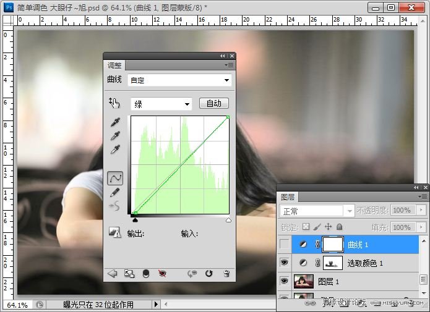Viewport: 430px width, 312px height.
Task: Hide the 图层 1 layer
Action: [x=285, y=280]
